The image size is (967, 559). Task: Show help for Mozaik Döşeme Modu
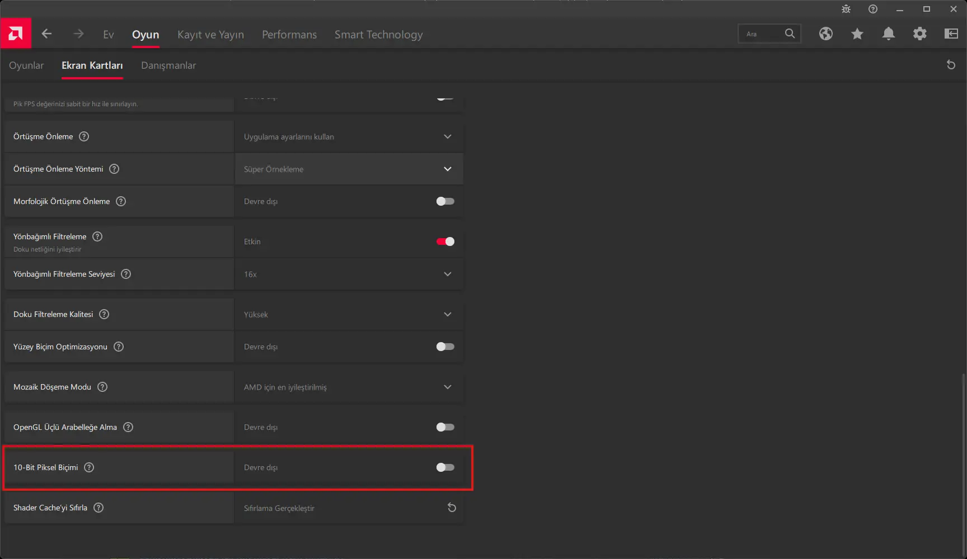pyautogui.click(x=102, y=387)
